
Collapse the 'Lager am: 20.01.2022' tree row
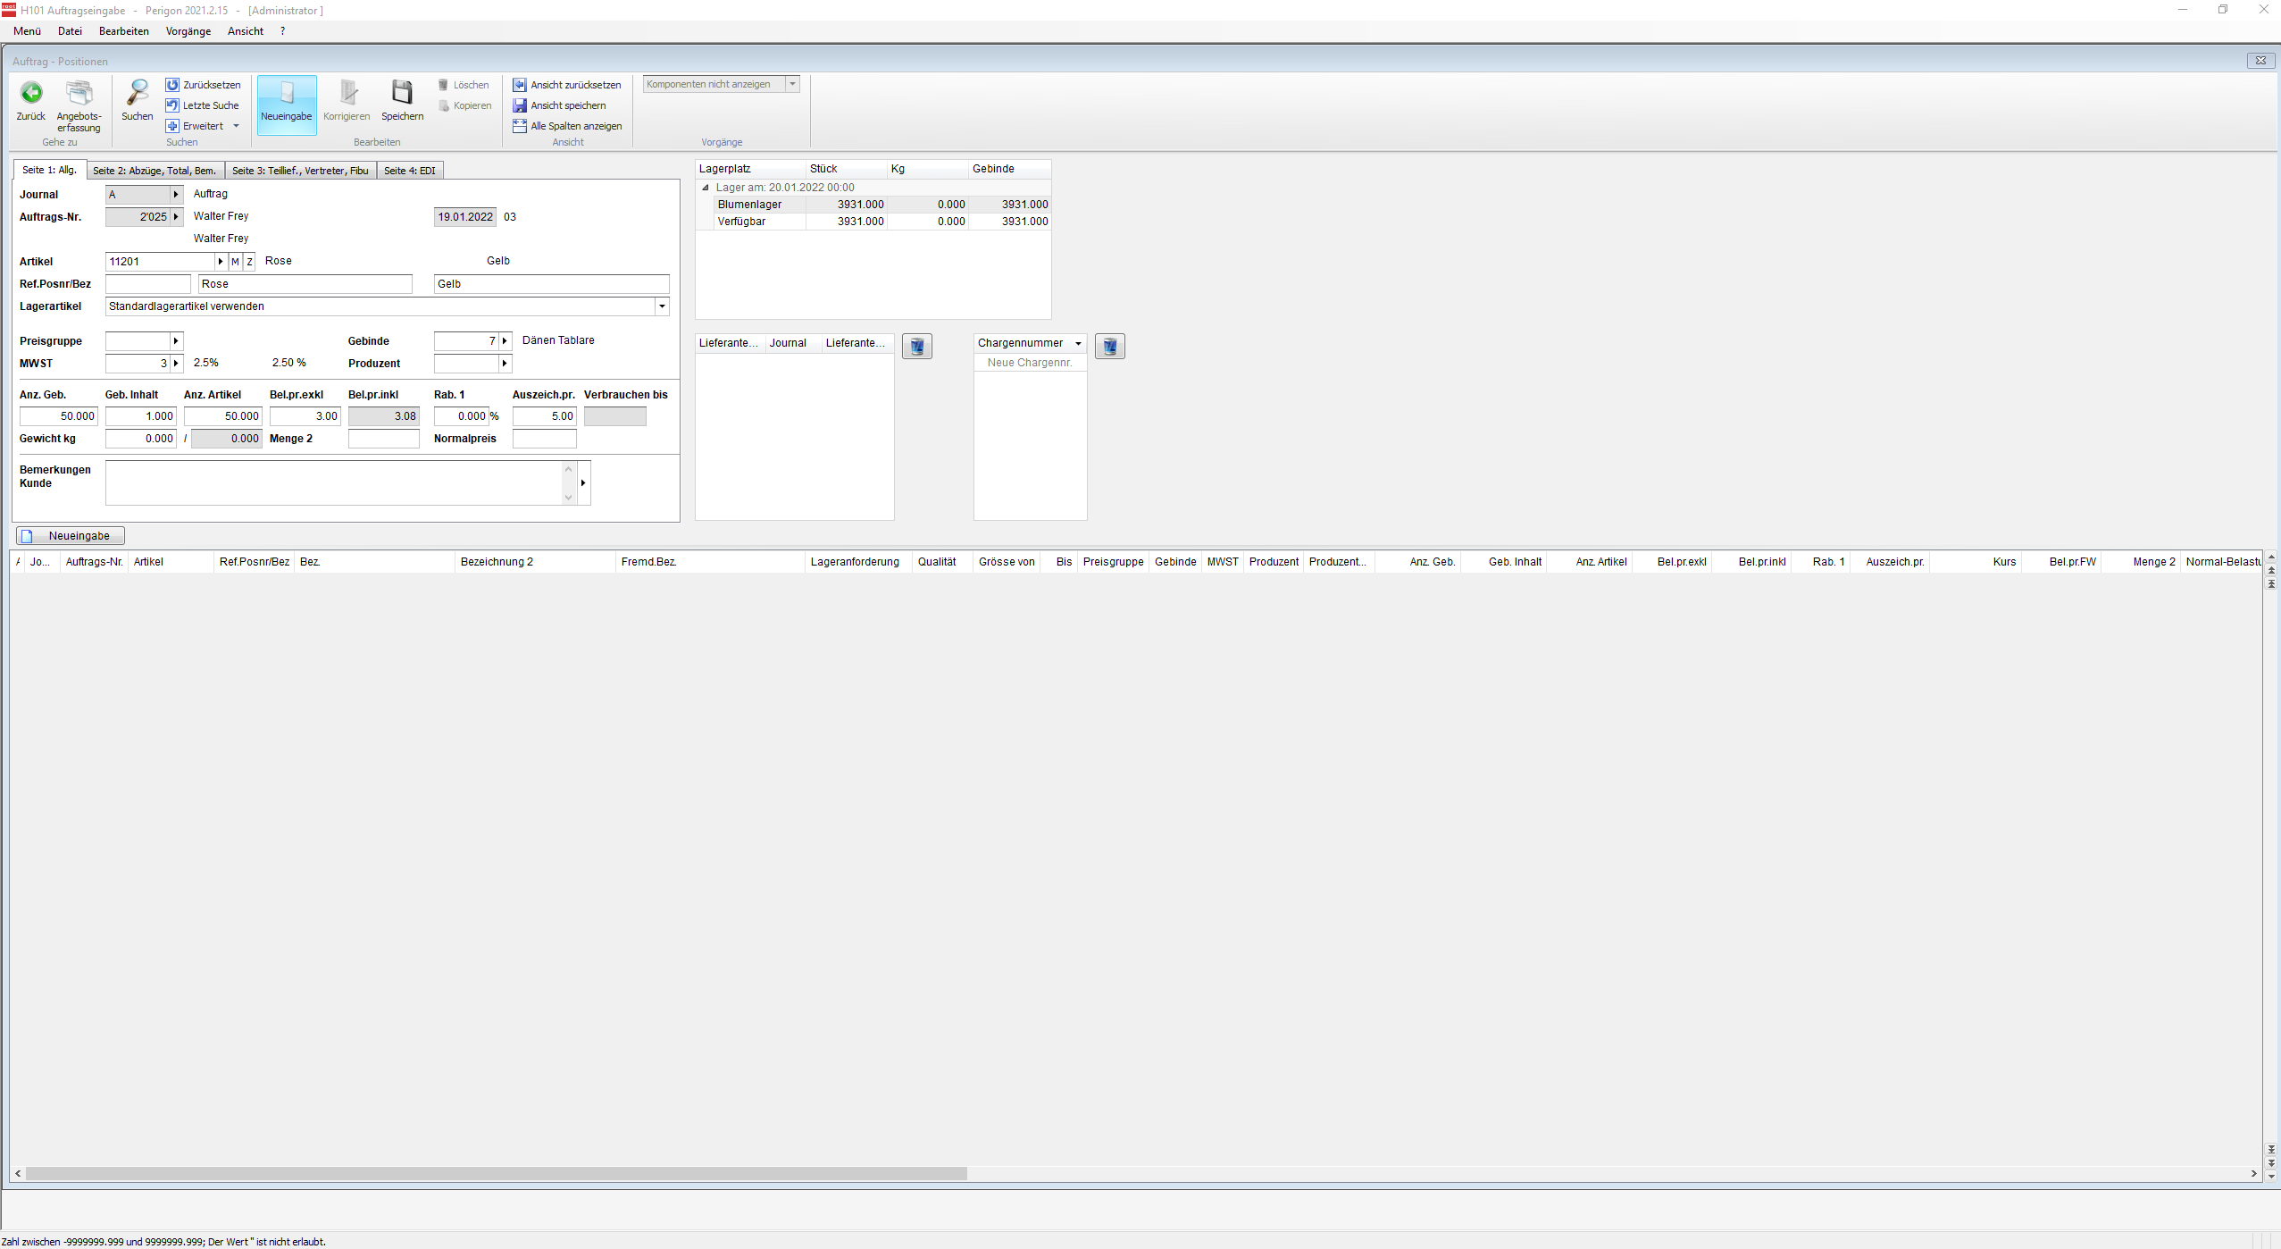tap(706, 188)
